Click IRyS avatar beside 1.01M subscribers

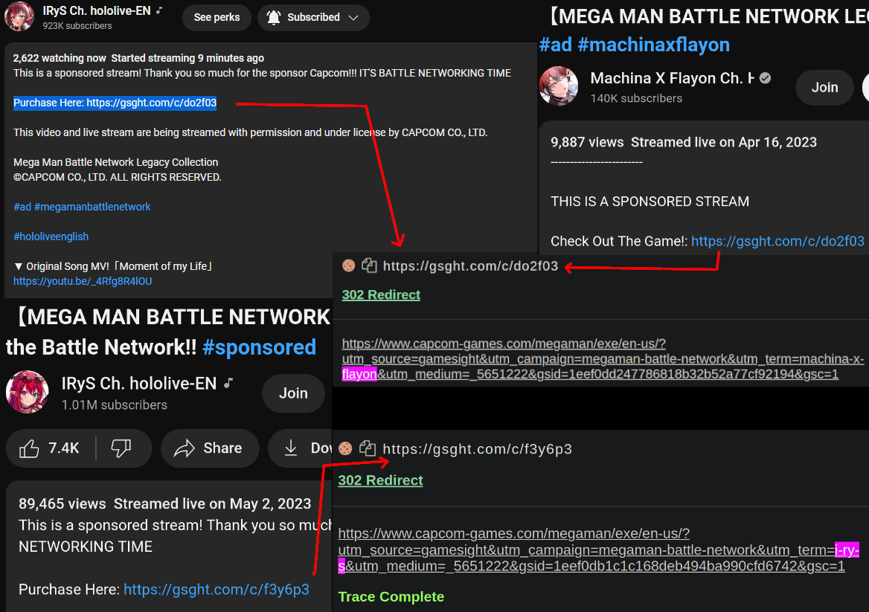27,392
